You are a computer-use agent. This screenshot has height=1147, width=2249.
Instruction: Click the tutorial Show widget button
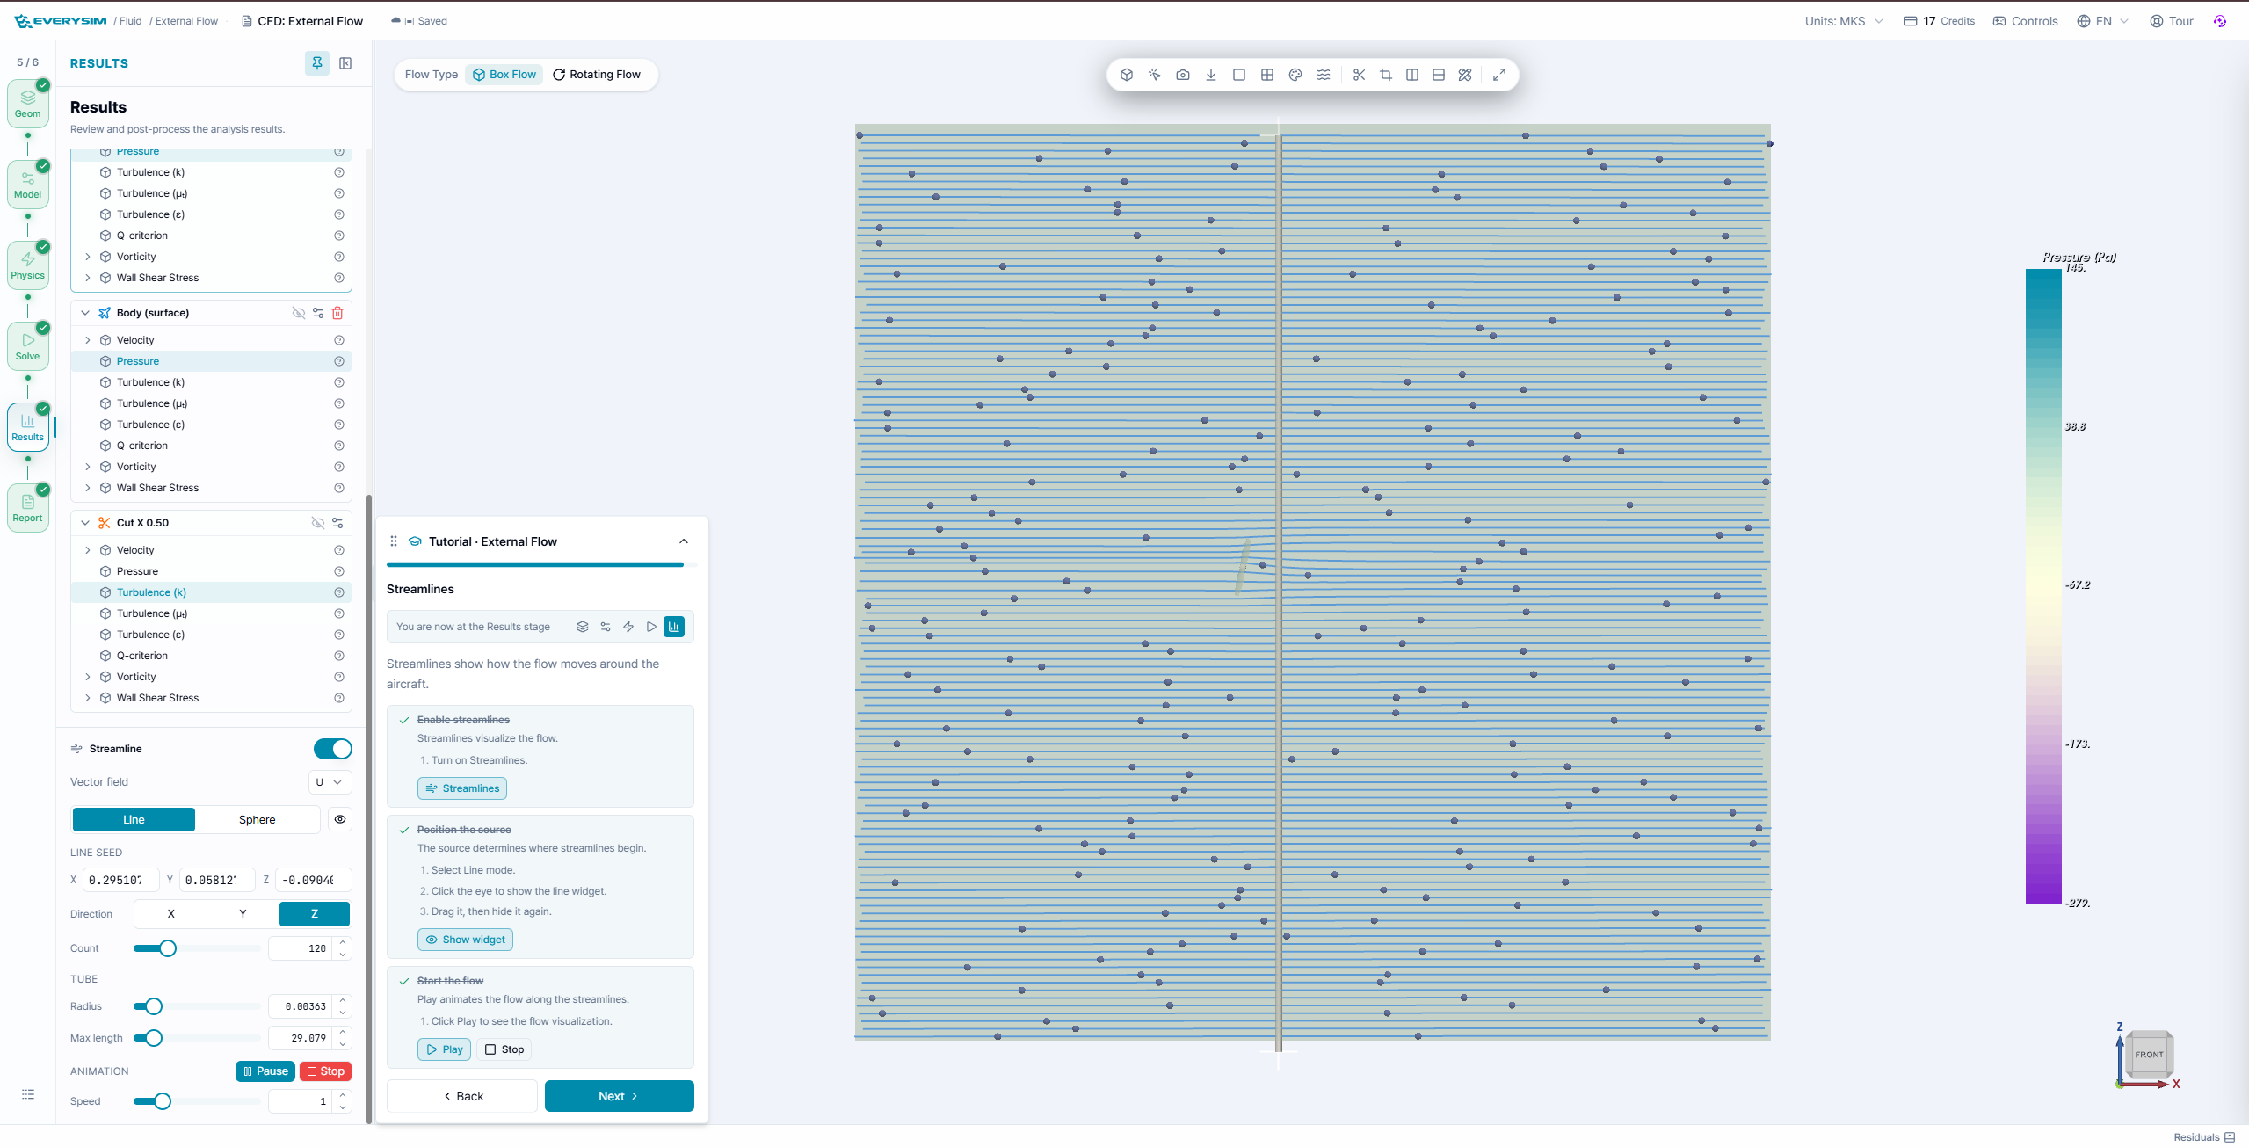click(465, 940)
